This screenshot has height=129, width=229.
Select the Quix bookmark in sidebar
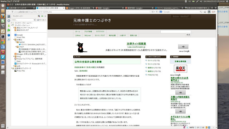pos(18,61)
